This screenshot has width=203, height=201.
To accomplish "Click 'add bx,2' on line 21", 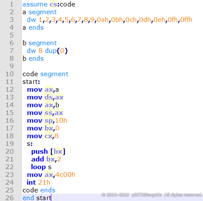I will (46, 159).
